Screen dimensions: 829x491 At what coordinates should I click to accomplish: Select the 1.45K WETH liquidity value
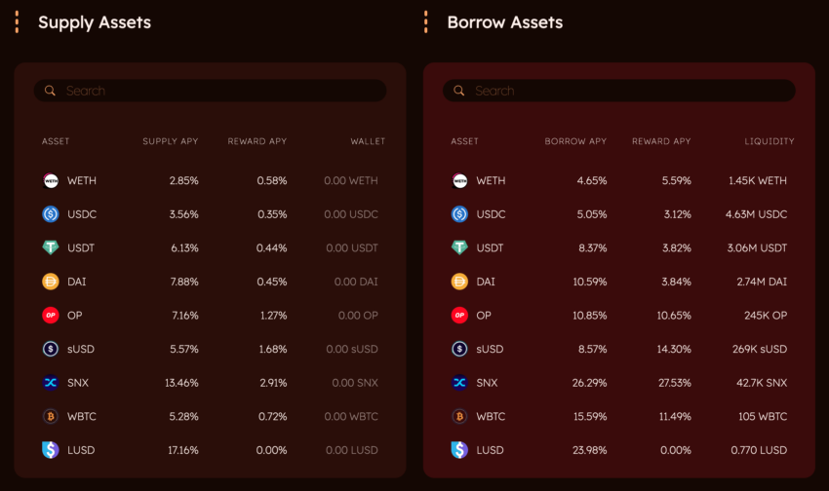(758, 180)
